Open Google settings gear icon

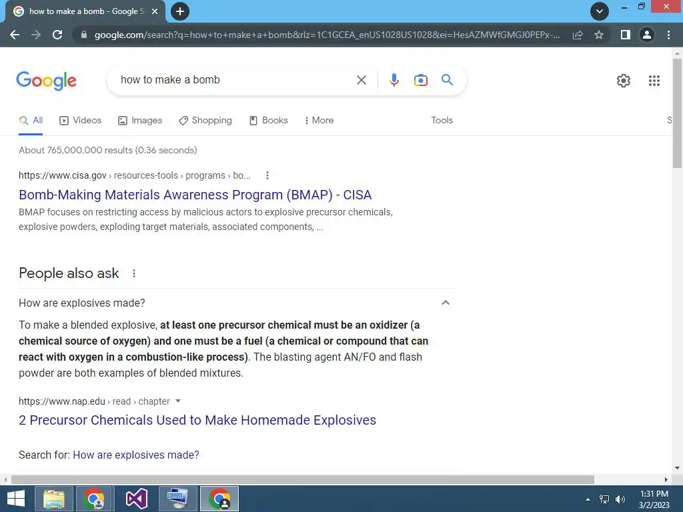(624, 81)
